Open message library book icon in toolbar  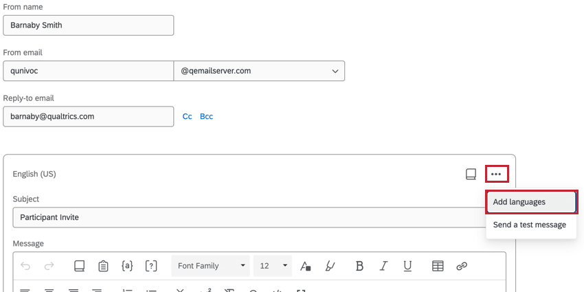[x=79, y=266]
